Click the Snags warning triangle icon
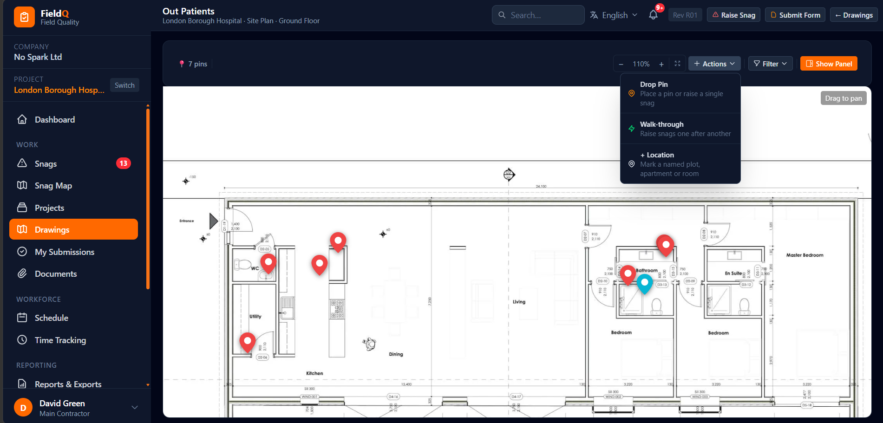The image size is (883, 423). [22, 163]
